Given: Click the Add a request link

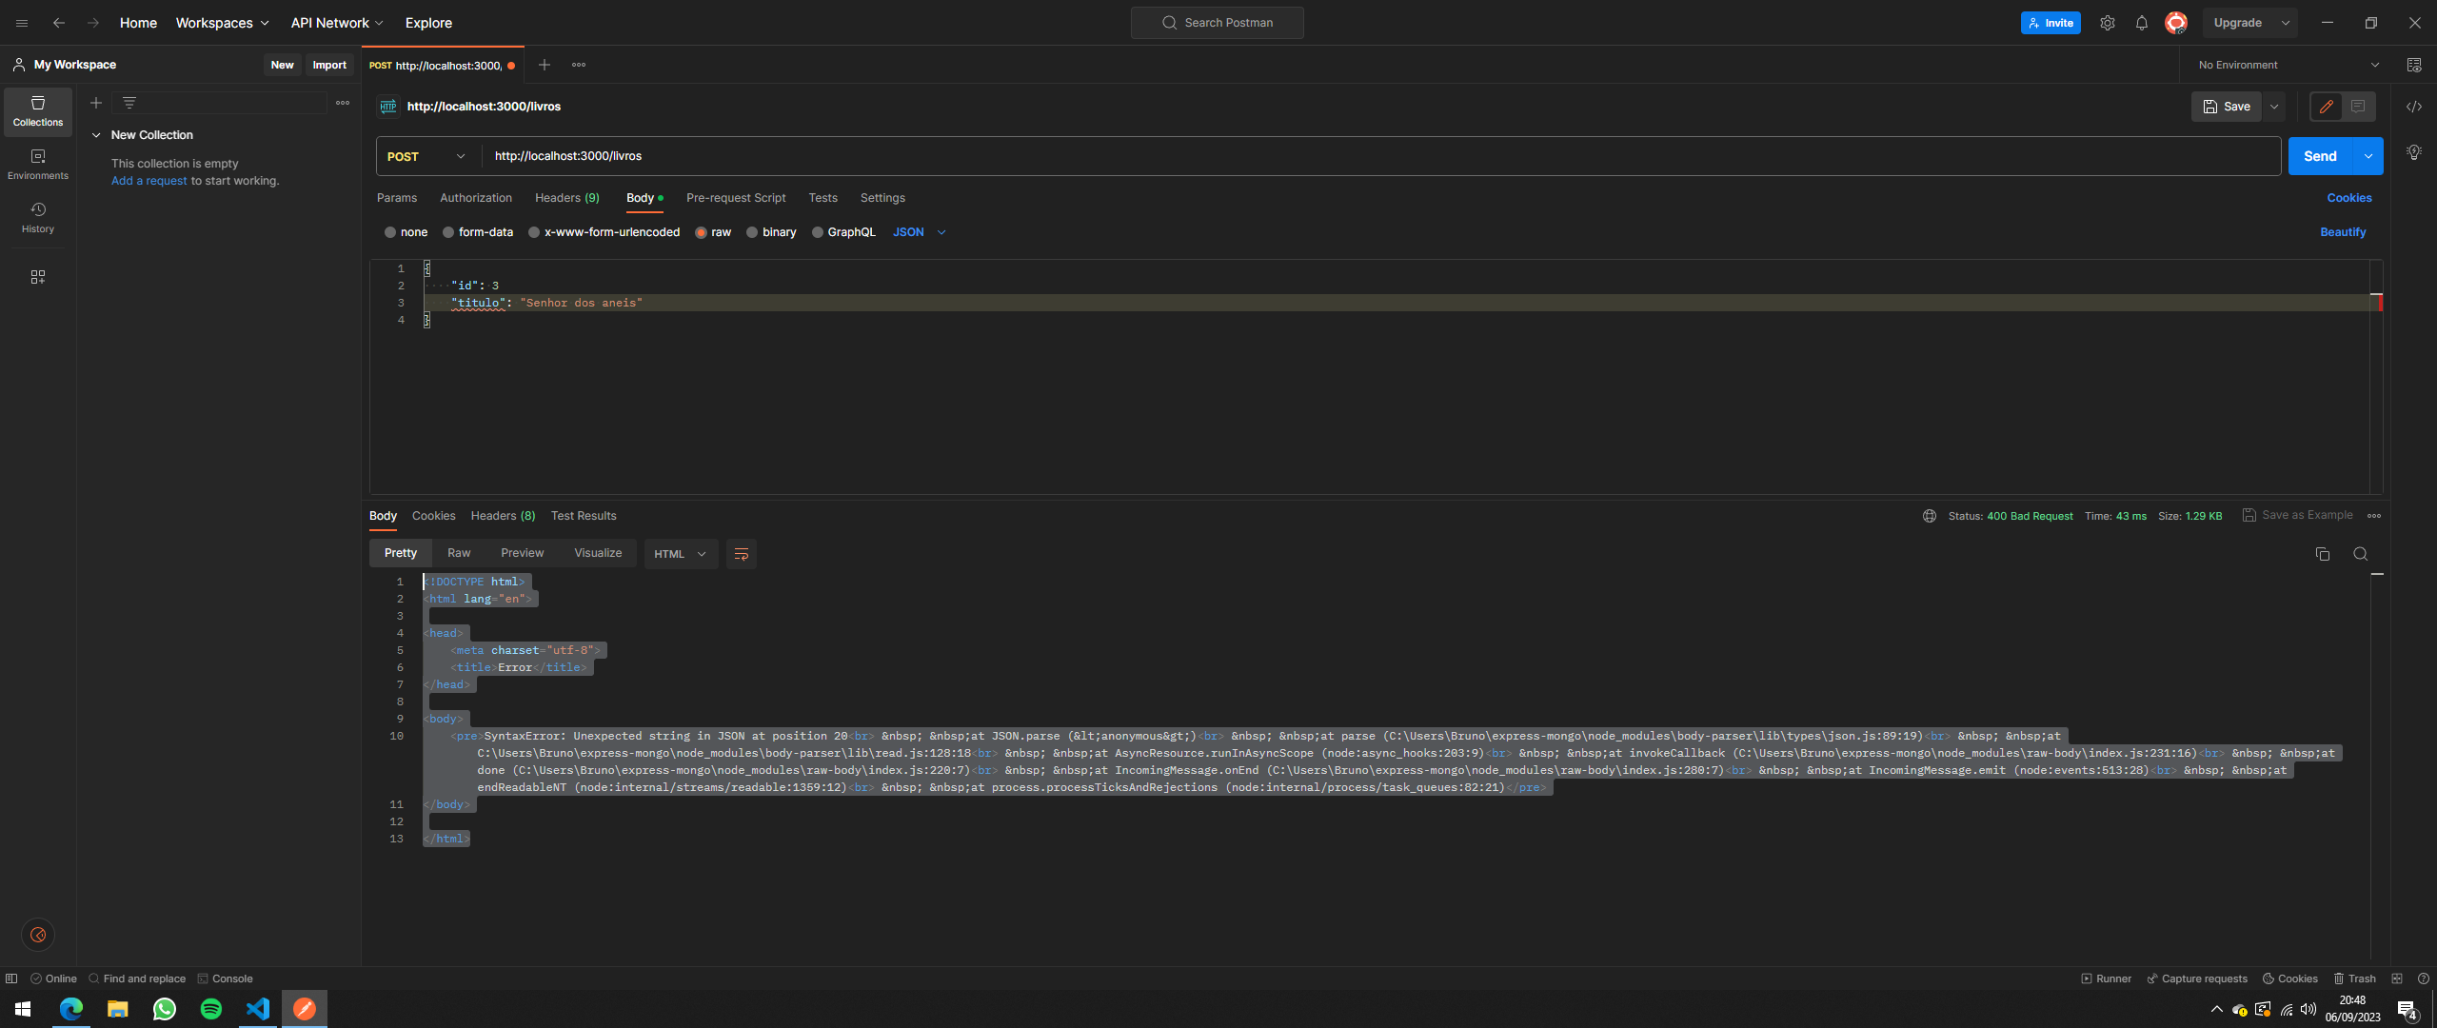Looking at the screenshot, I should (149, 181).
